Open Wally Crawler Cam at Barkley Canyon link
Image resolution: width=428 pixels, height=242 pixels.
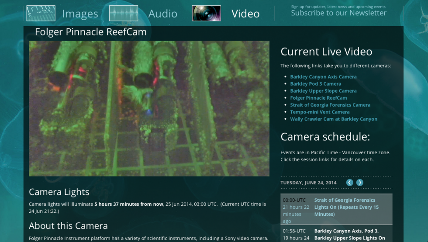[x=334, y=119]
